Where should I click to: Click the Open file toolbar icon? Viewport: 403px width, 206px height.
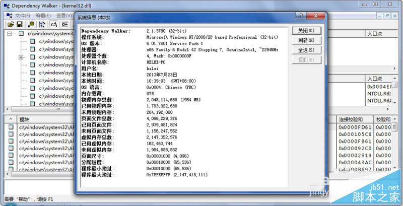click(11, 24)
